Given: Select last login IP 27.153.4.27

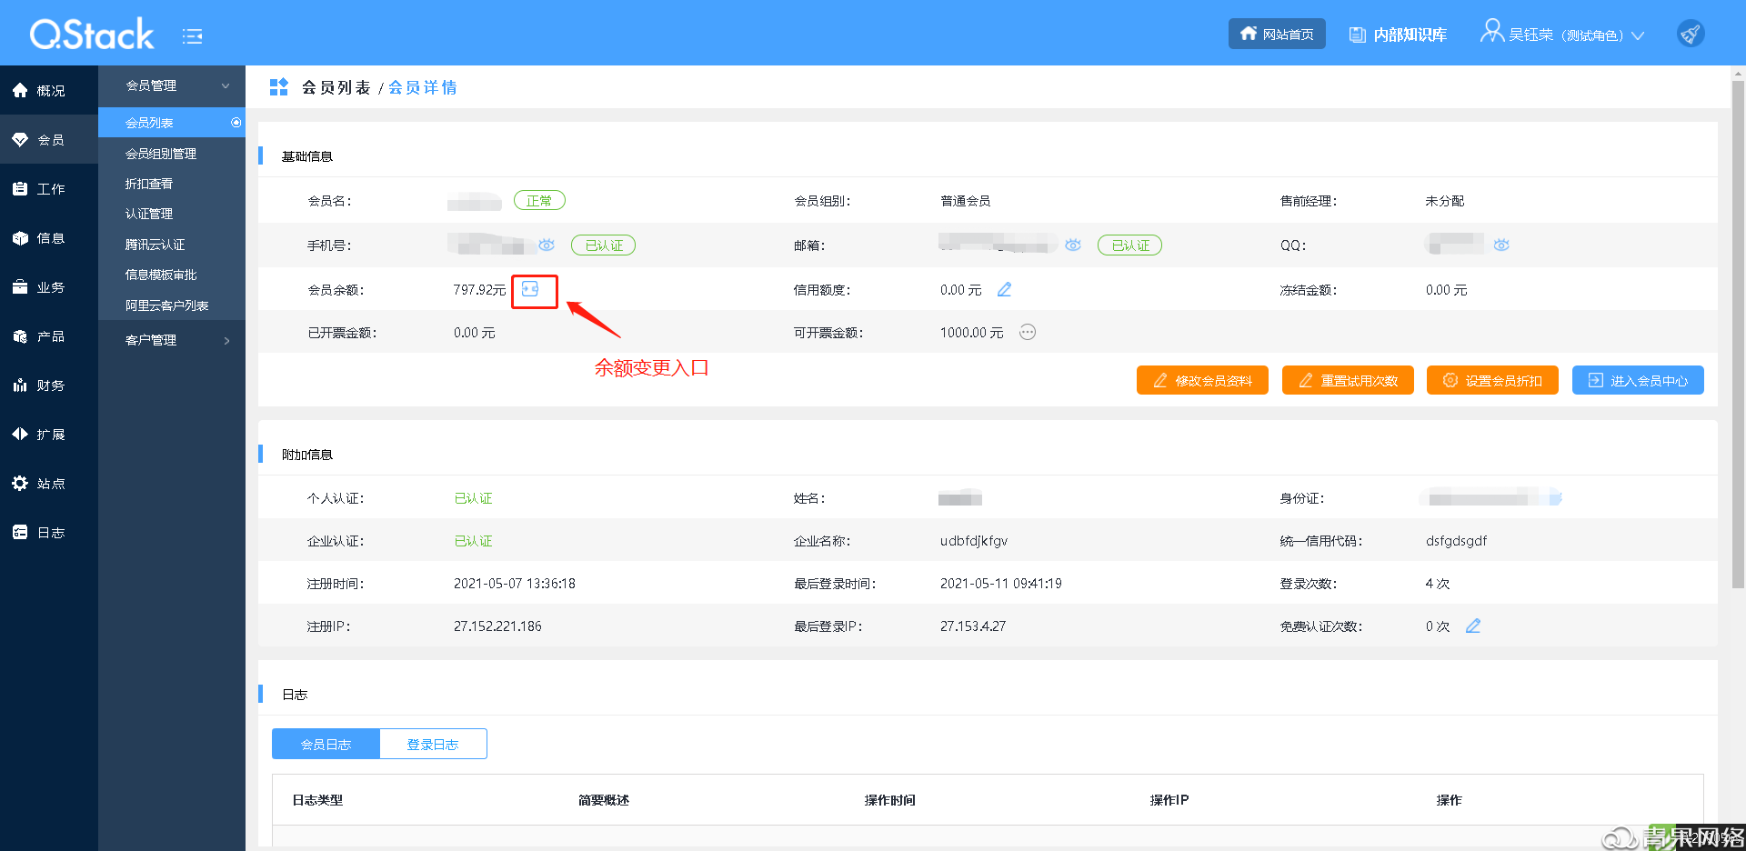Looking at the screenshot, I should click(973, 626).
